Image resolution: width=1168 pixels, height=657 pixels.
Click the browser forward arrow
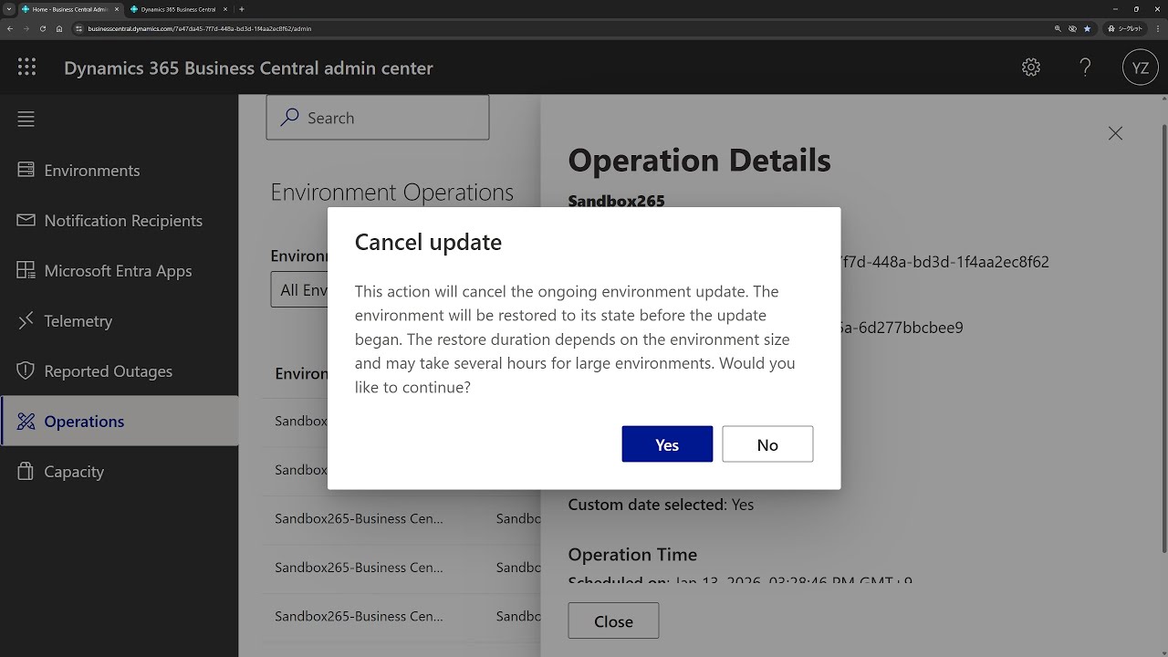[x=26, y=28]
